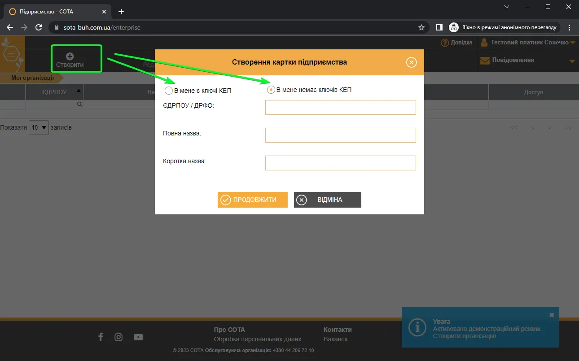The image size is (579, 361).
Task: Select radio 'В мене немає ключів КЕП'
Action: pyautogui.click(x=271, y=90)
